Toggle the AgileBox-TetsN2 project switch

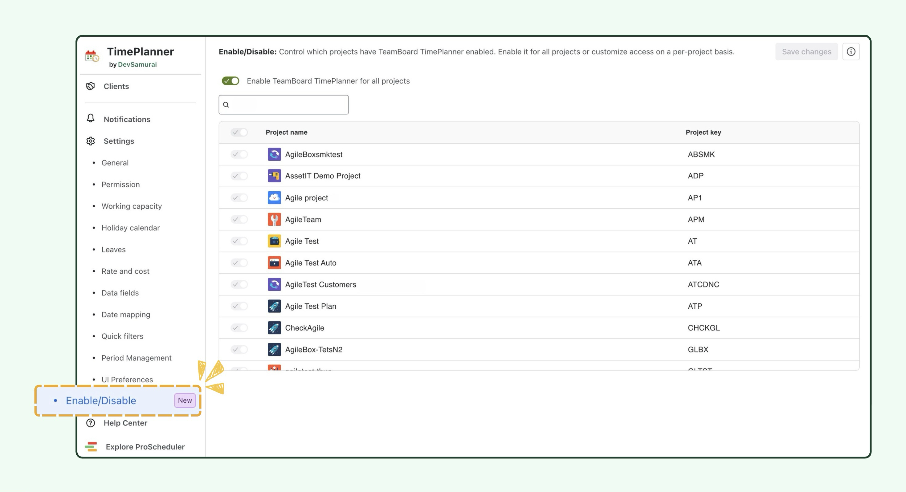239,350
